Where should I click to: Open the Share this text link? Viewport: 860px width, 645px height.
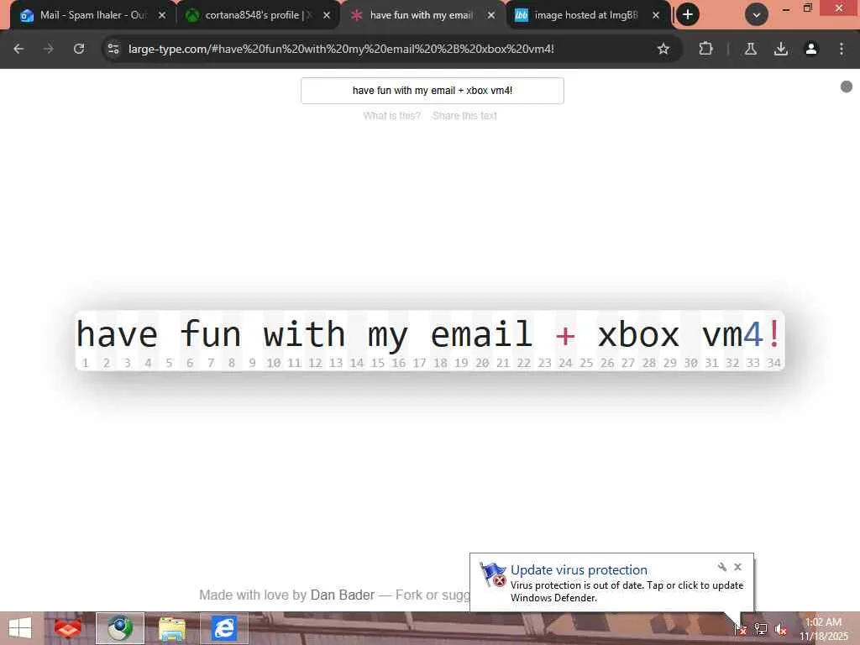point(464,116)
